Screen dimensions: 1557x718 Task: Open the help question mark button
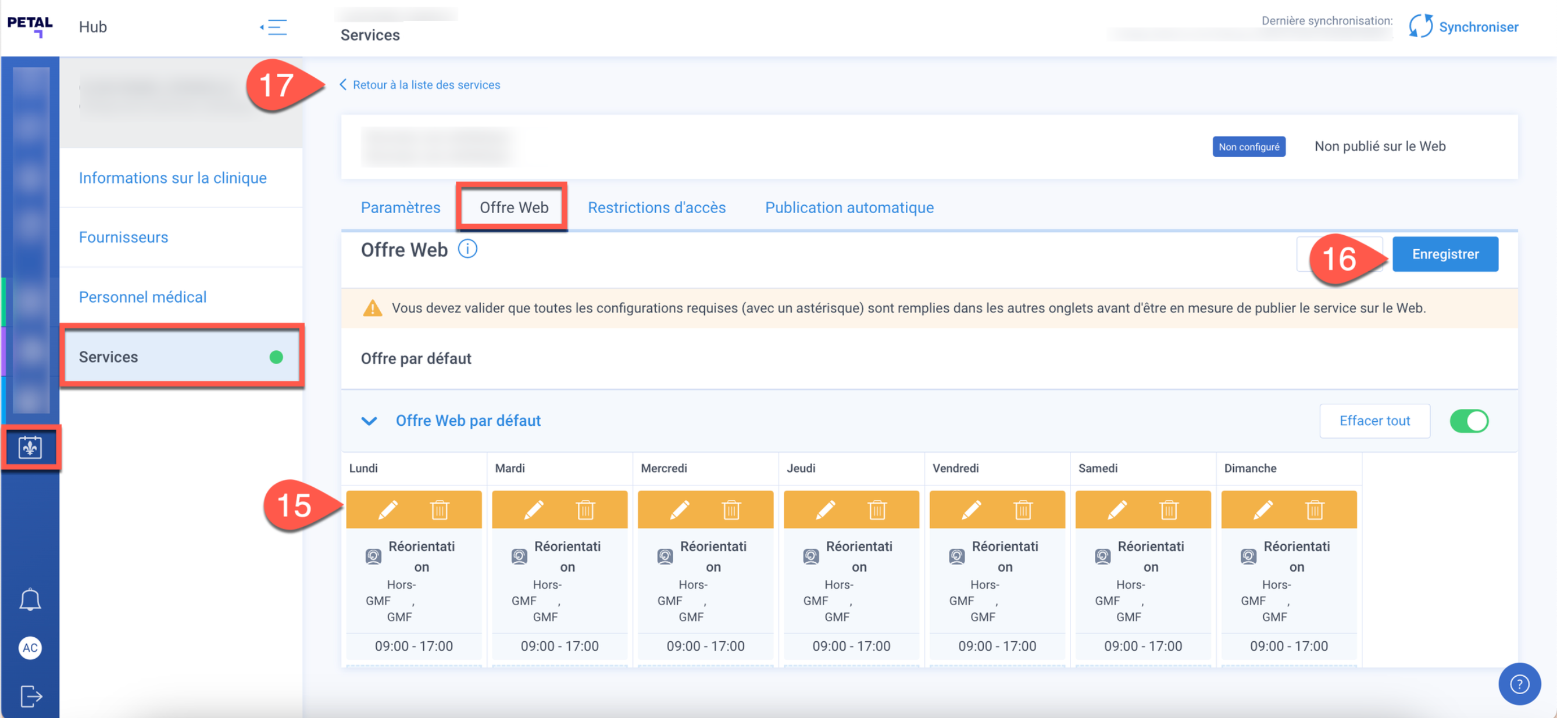pyautogui.click(x=1519, y=684)
